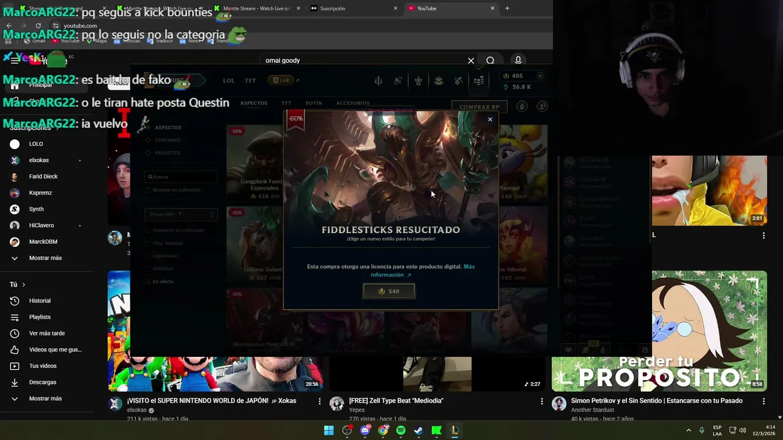Open options for Simon Petrikov video
Screen dimensions: 783x440
pos(763,402)
